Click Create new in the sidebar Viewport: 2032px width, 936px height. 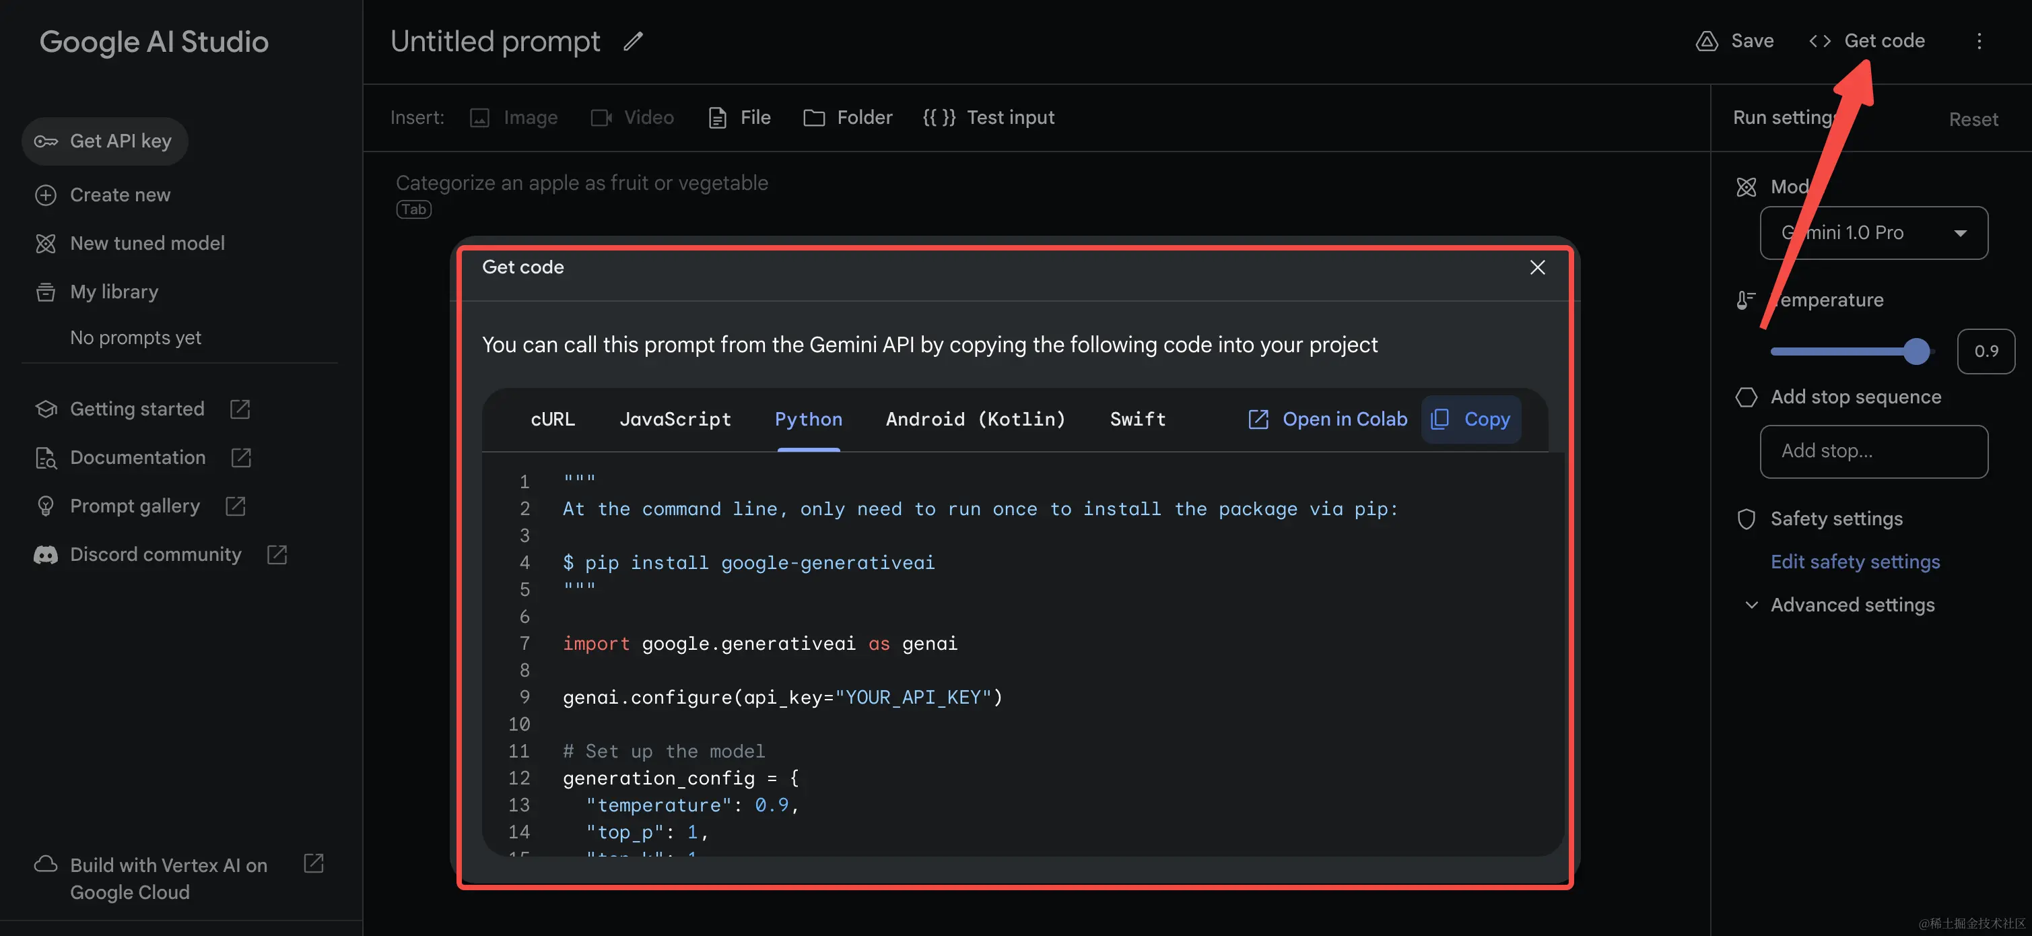point(119,194)
